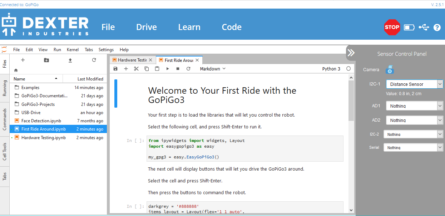Image resolution: width=445 pixels, height=216 pixels.
Task: Click the USB connection icon
Action: click(x=424, y=27)
